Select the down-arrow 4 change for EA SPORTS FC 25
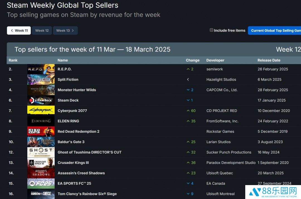 coord(190,183)
